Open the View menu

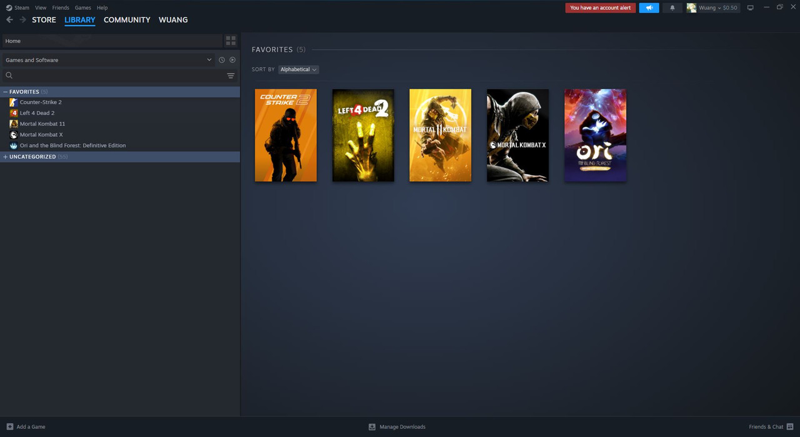click(x=41, y=7)
